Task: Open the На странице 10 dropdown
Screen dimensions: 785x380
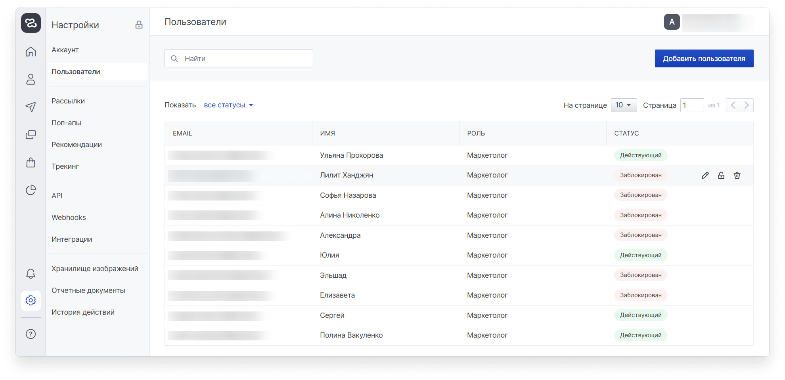Action: click(624, 105)
